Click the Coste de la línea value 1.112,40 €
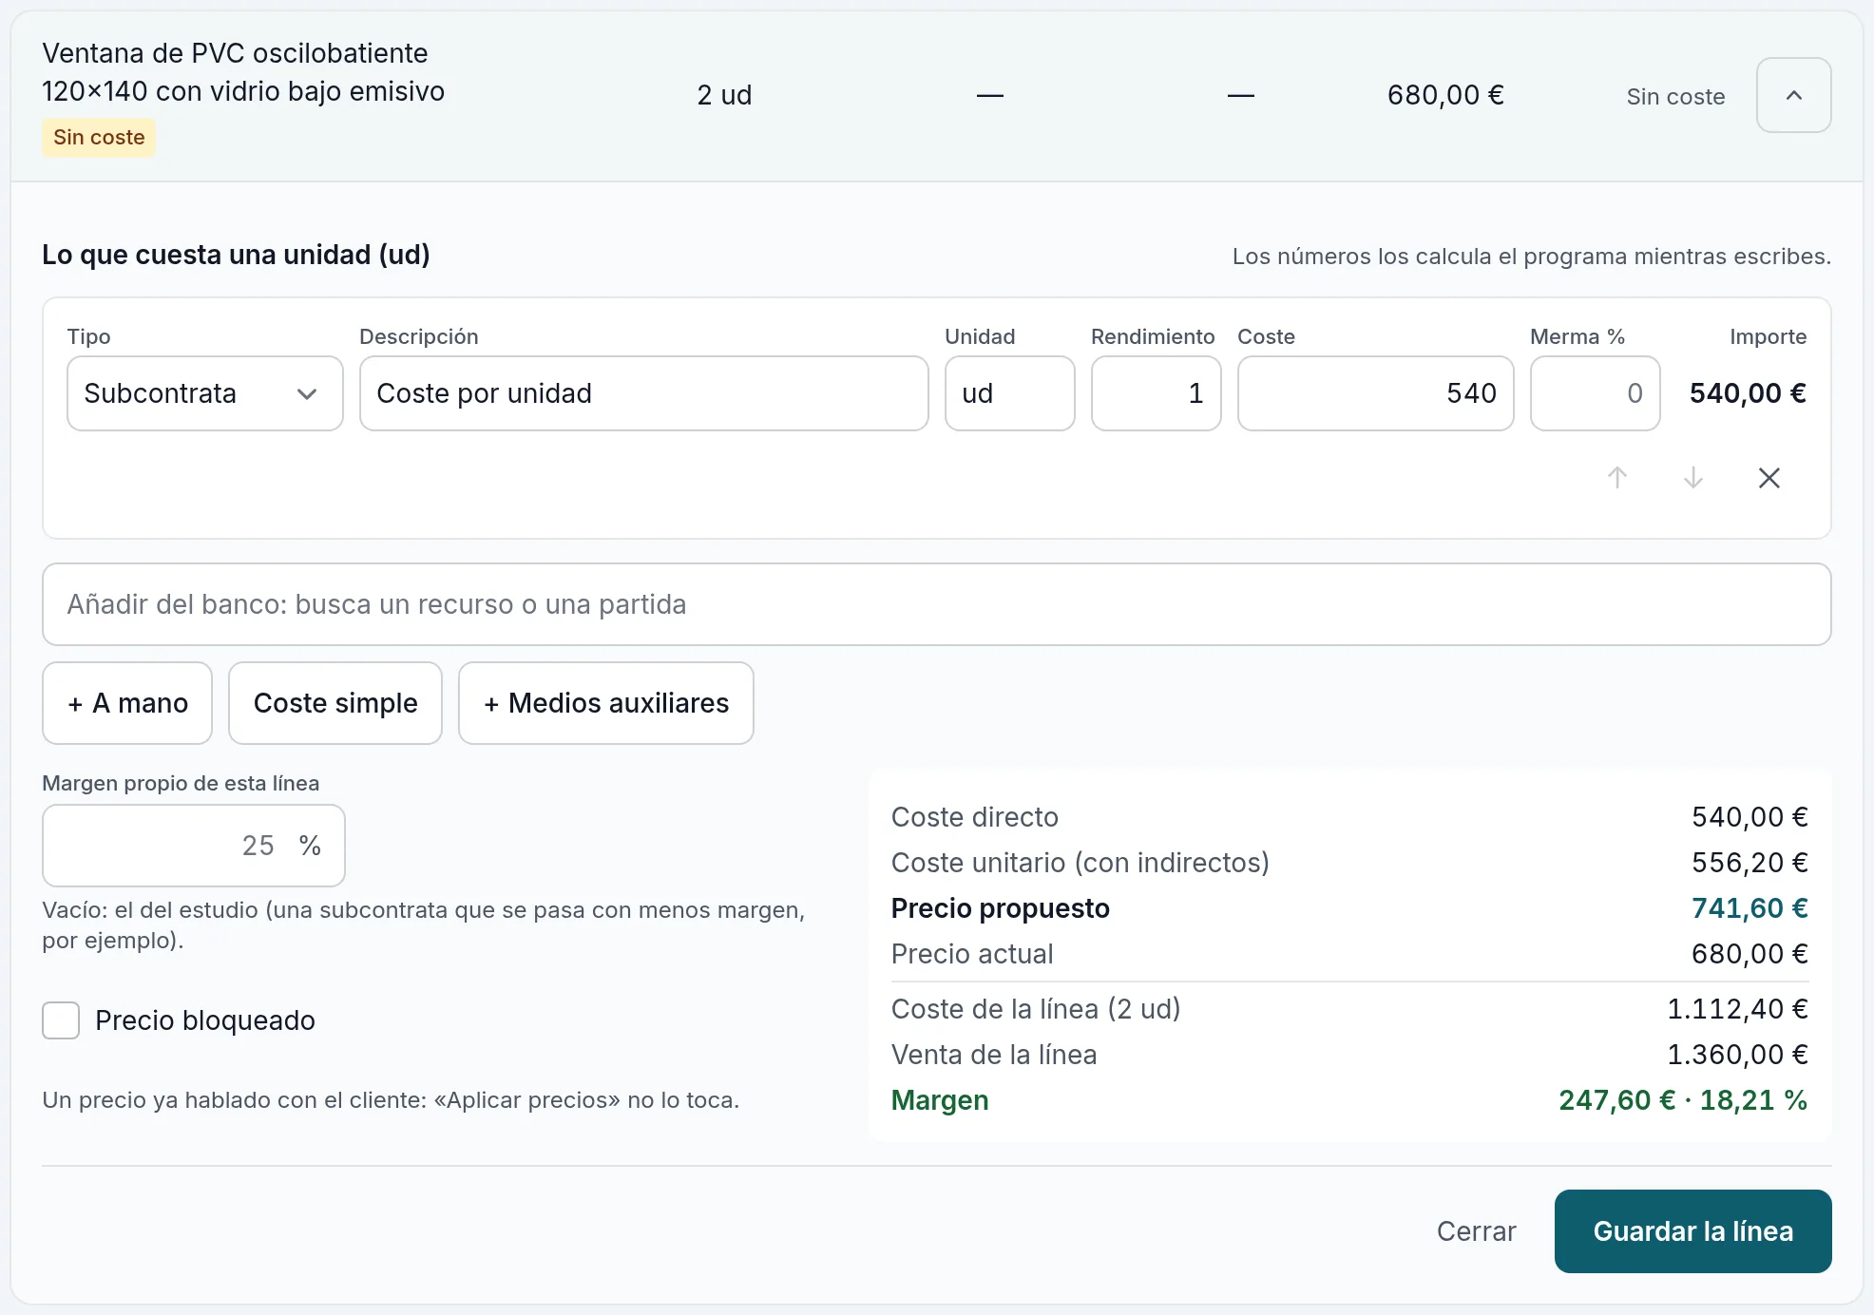The width and height of the screenshot is (1874, 1315). point(1738,1009)
